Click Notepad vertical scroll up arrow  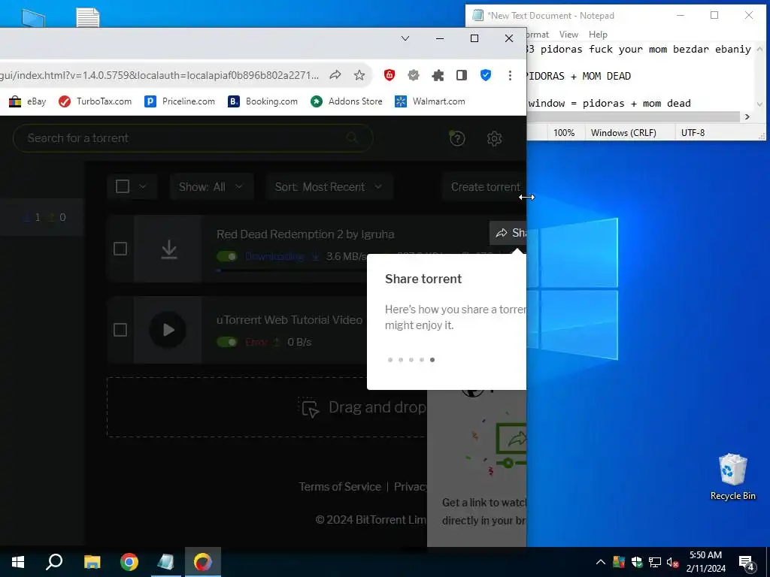(759, 49)
